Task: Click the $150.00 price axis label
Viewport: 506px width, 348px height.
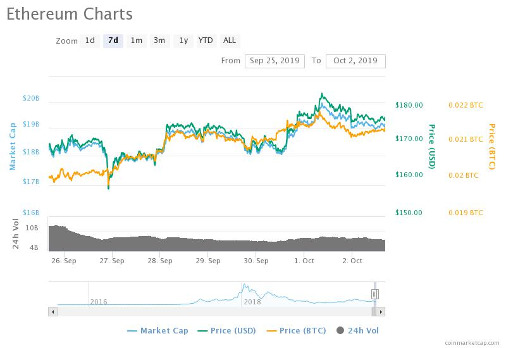Action: pyautogui.click(x=409, y=213)
